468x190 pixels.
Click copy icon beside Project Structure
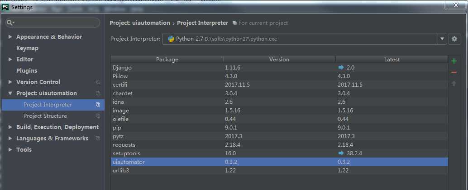pyautogui.click(x=98, y=116)
